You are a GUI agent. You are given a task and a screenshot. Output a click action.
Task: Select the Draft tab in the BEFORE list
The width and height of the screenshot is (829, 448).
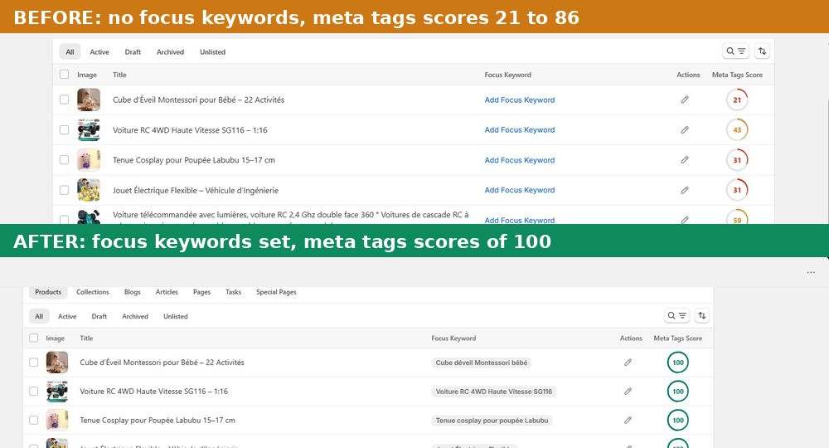133,51
